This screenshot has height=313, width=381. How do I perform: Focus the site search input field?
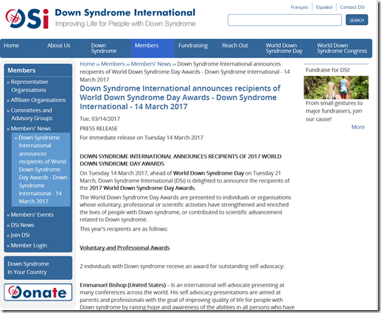coord(284,20)
